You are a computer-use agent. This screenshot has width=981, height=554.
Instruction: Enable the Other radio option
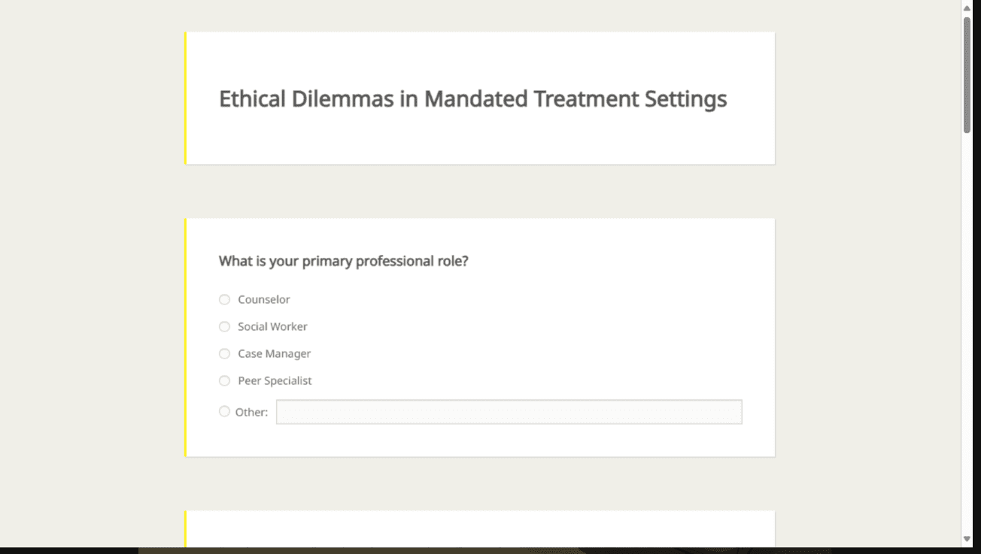pos(224,411)
